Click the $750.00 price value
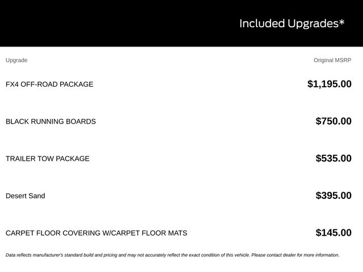363x272 pixels. 334,121
